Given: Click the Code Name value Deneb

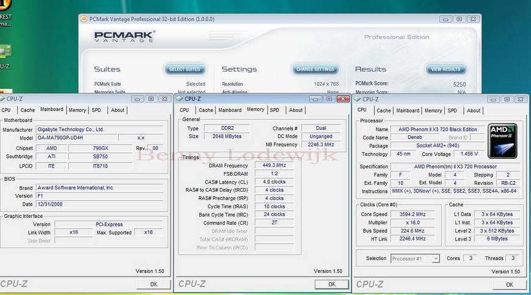Looking at the screenshot, I should 414,137.
